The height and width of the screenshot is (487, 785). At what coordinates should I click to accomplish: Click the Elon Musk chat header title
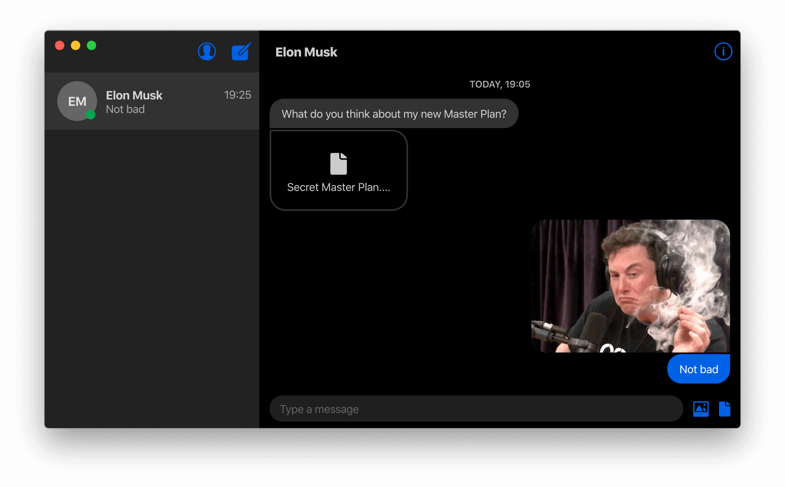click(x=306, y=52)
